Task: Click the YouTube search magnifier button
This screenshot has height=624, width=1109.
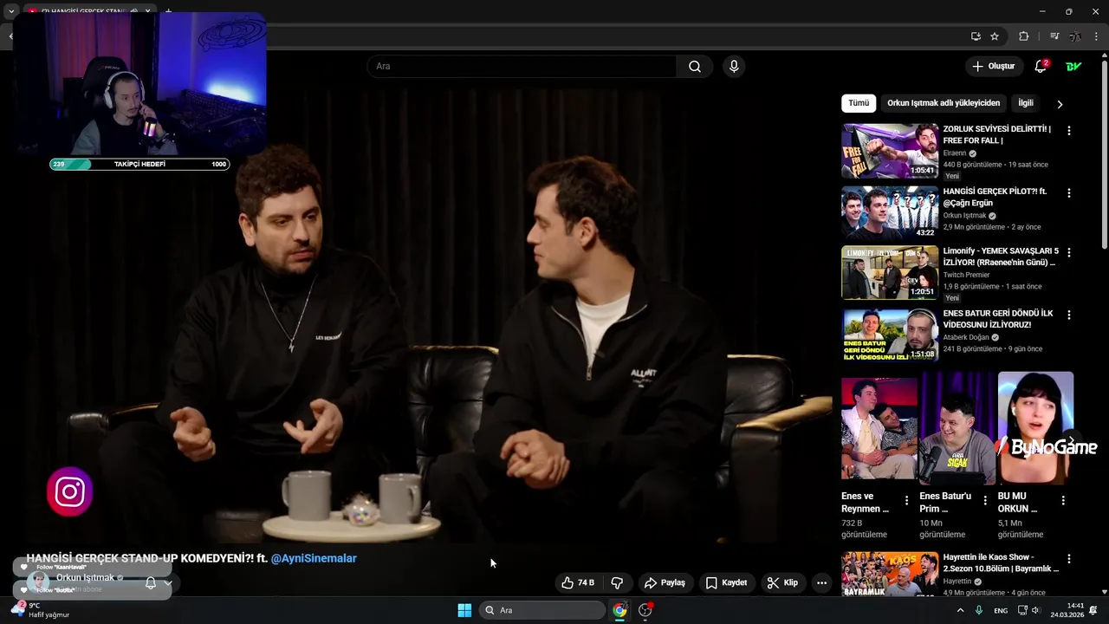Action: [x=695, y=67]
